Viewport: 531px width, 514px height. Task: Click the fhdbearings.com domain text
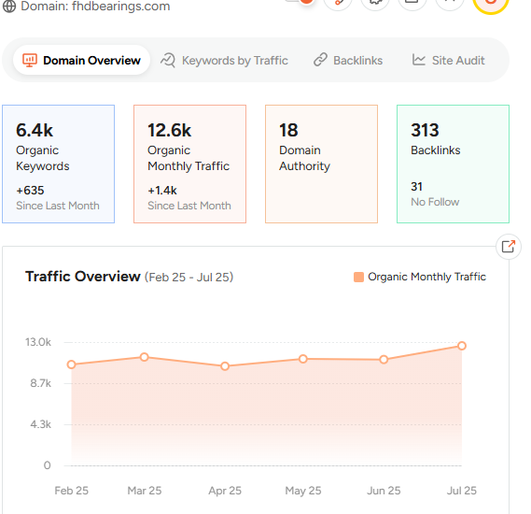pyautogui.click(x=121, y=7)
